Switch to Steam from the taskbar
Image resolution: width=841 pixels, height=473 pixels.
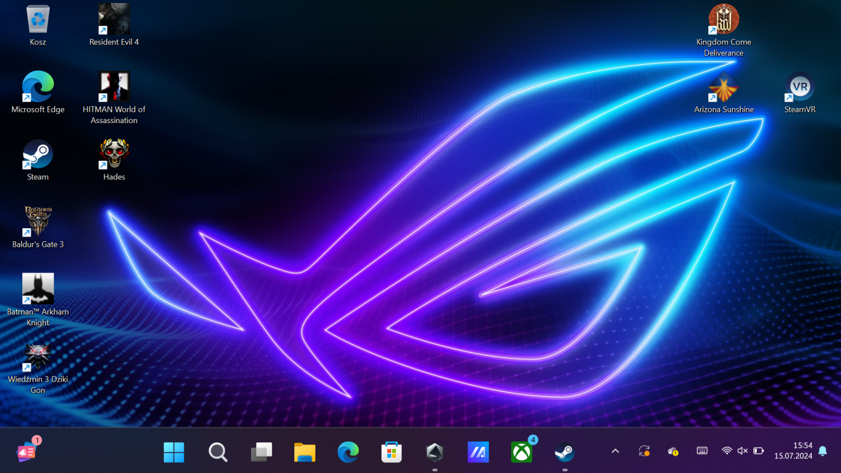pos(565,452)
